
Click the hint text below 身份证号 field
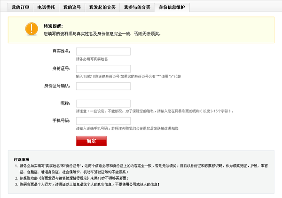pos(128,76)
